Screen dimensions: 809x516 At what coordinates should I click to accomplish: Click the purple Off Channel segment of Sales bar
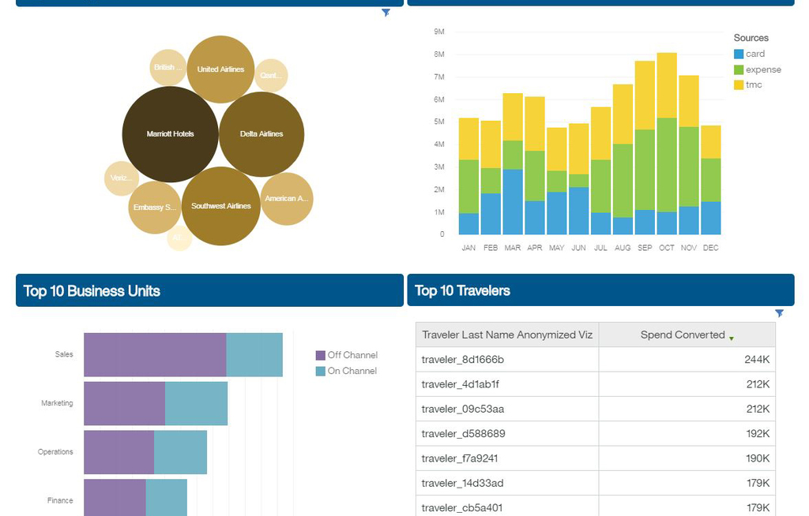[155, 355]
